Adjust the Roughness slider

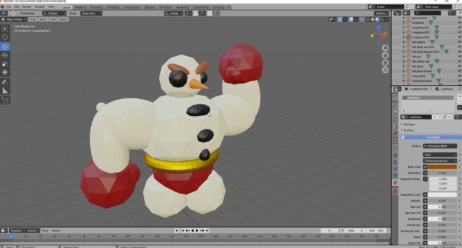click(x=442, y=219)
